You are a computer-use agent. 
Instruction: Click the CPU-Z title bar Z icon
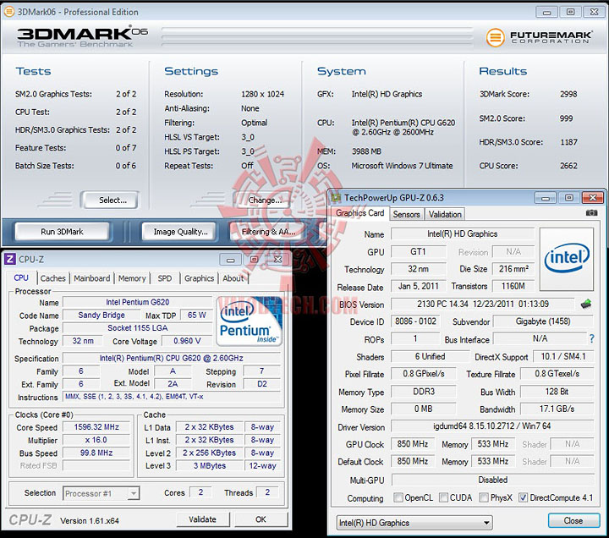point(10,259)
